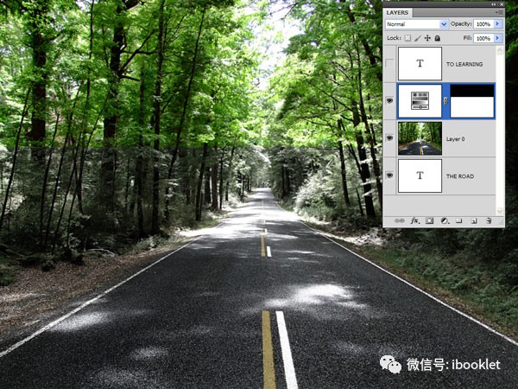Hide Layer 0 visibility eye
This screenshot has height=389, width=518.
390,138
